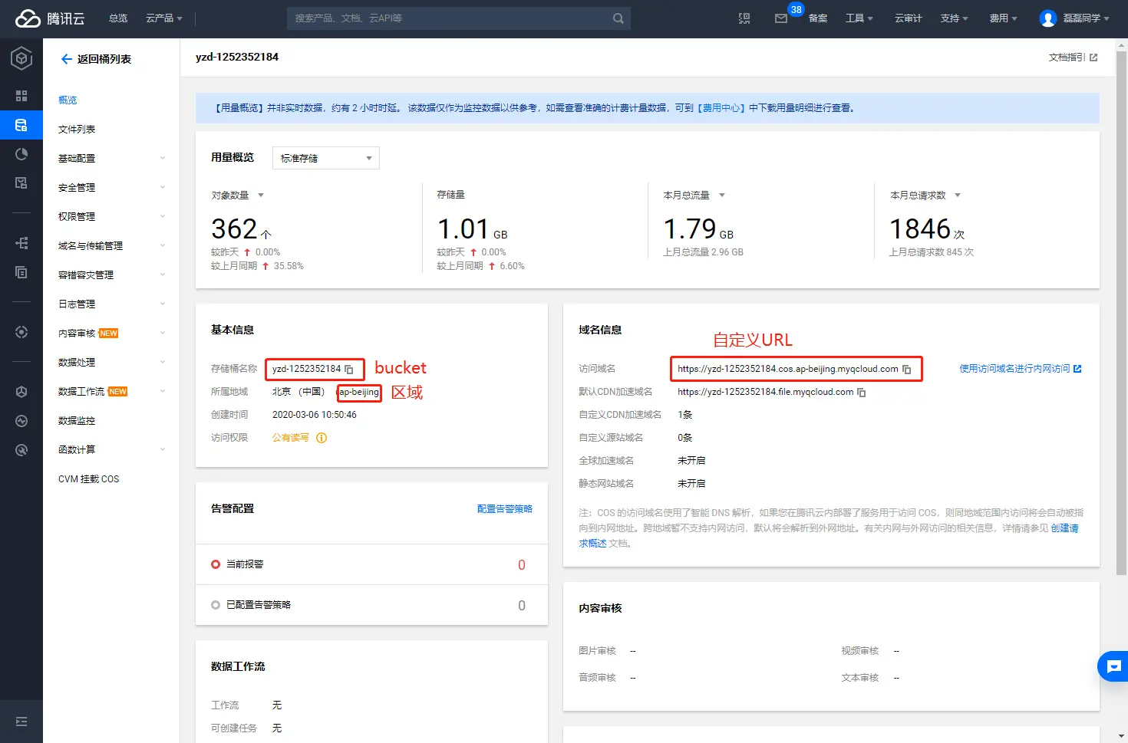Expand the 基础配置 sidebar section
The height and width of the screenshot is (743, 1128).
(x=111, y=159)
